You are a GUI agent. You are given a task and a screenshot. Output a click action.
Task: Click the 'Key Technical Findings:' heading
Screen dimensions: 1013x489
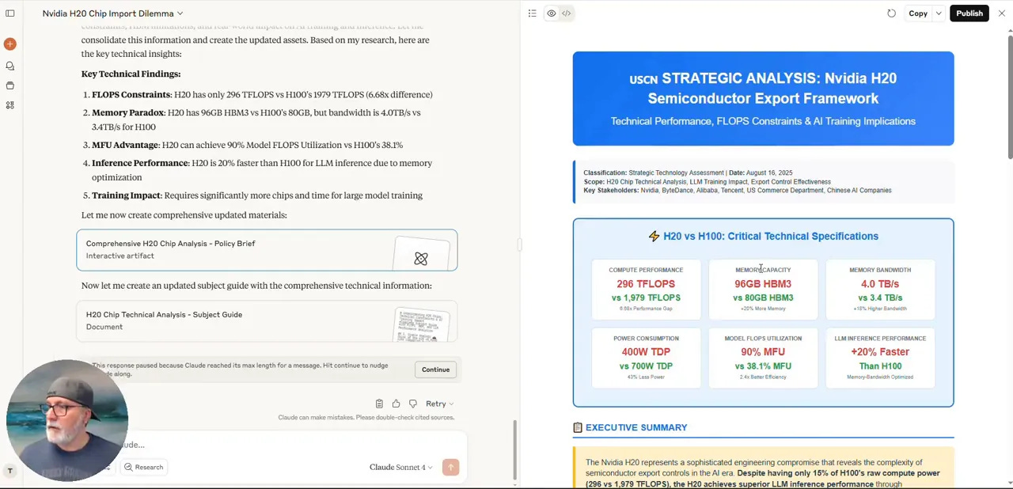pos(131,74)
